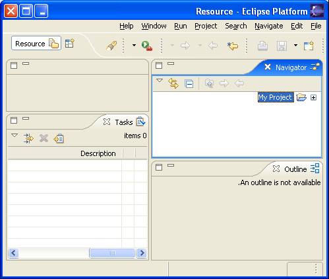Launch External Tools run icon
Image resolution: width=329 pixels, height=279 pixels.
[x=147, y=46]
